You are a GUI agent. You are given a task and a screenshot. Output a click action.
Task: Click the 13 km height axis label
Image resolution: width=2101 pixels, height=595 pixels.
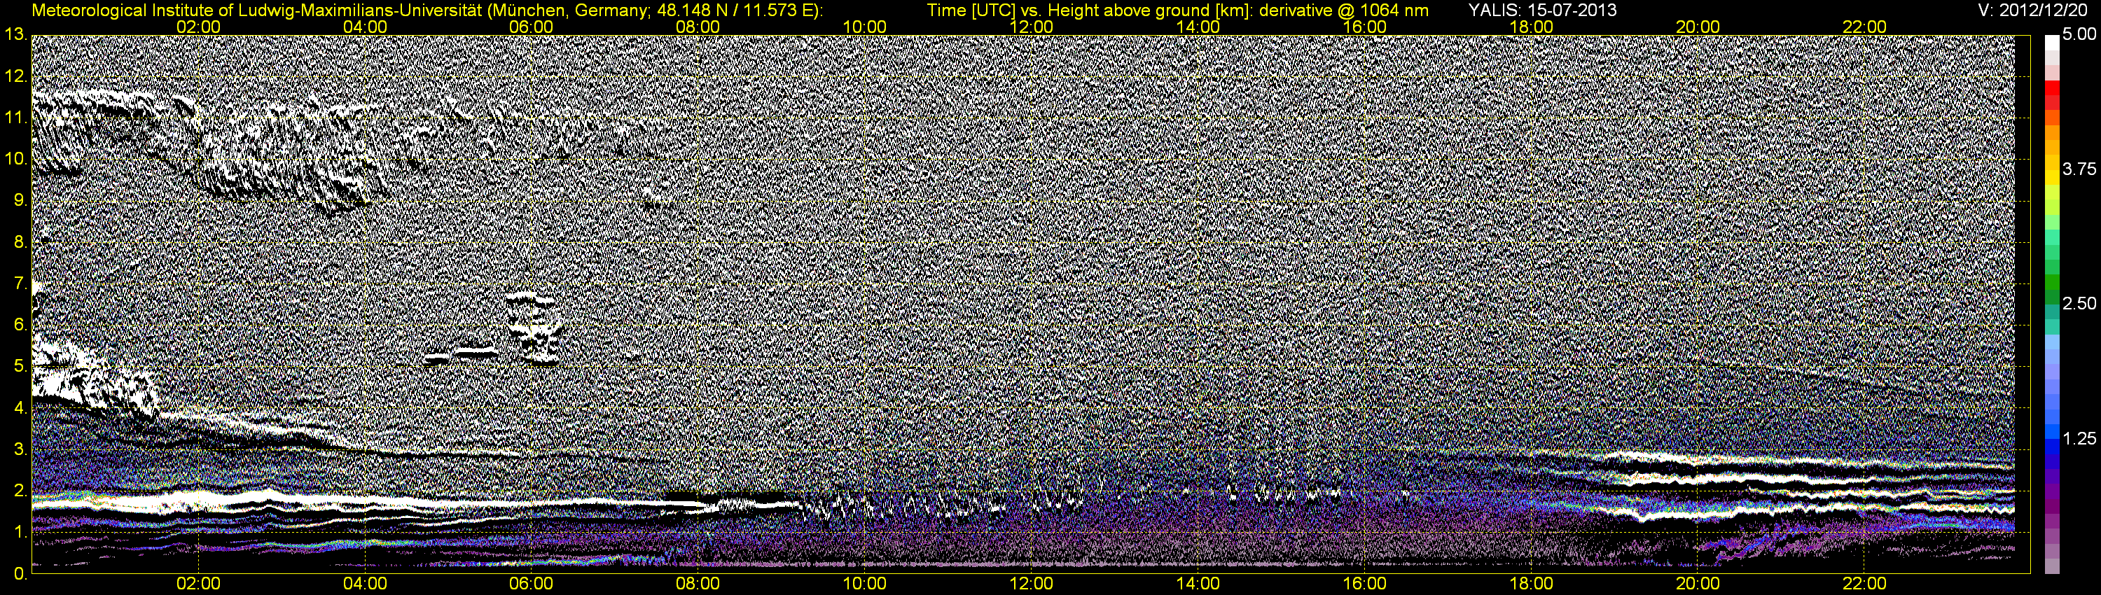15,35
